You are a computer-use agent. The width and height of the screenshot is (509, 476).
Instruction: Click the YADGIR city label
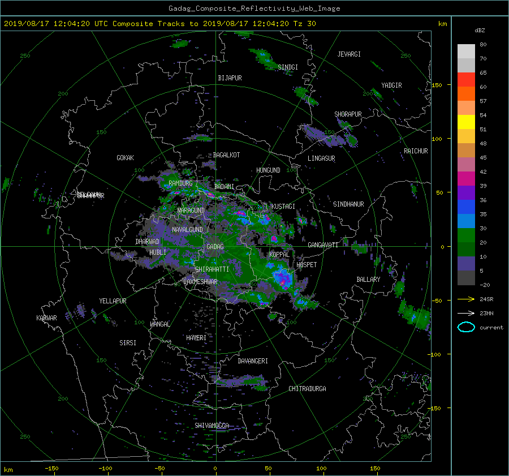[x=391, y=85]
